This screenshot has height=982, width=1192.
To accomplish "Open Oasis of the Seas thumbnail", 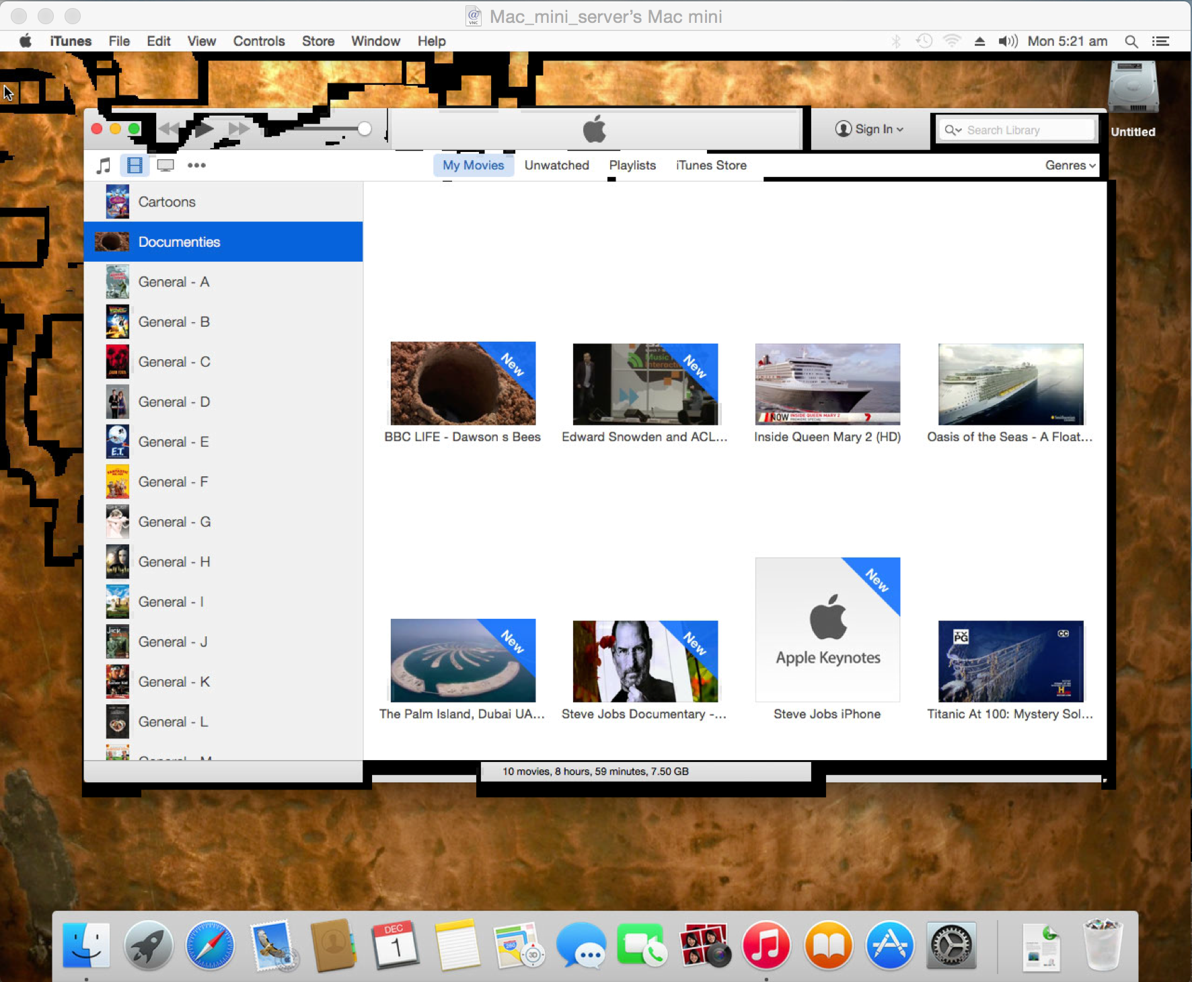I will tap(1010, 384).
